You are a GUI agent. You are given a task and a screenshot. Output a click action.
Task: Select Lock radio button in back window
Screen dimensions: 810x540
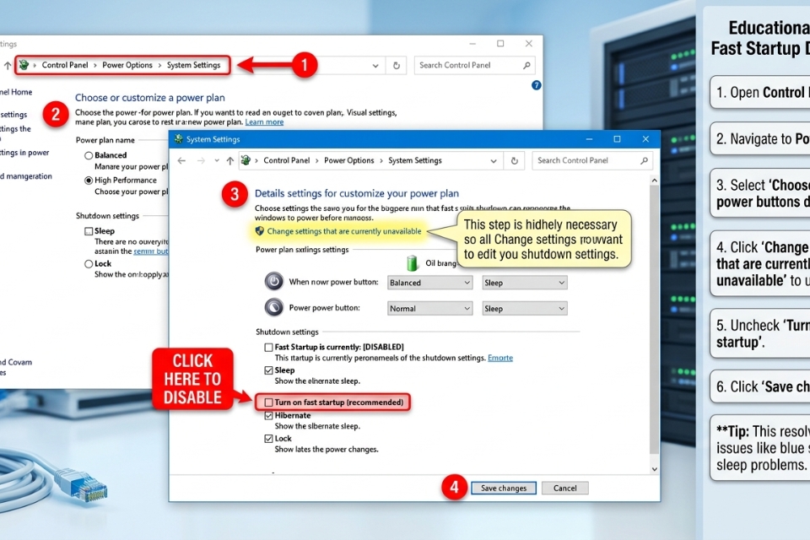tap(89, 263)
